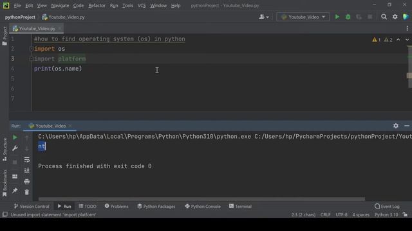Open the Structure tool window

(x=5, y=150)
